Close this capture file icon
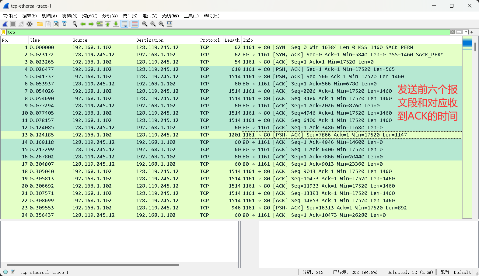The height and width of the screenshot is (276, 479). coord(56,24)
